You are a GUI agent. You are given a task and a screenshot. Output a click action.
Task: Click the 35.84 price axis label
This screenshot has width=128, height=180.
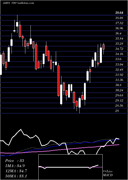click(119, 39)
